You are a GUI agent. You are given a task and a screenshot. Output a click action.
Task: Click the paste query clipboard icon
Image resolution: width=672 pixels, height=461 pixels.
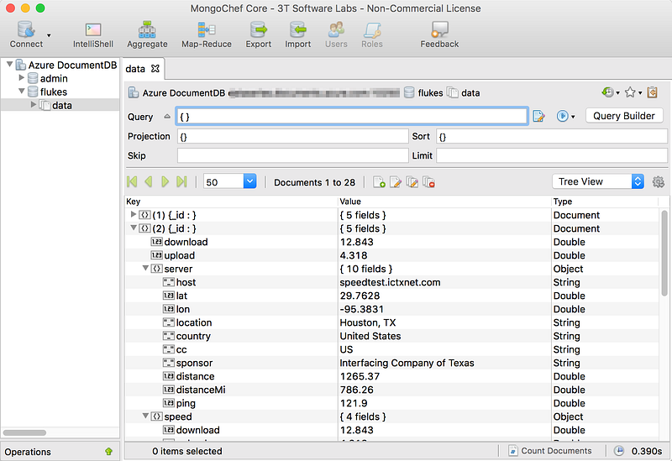tap(653, 92)
